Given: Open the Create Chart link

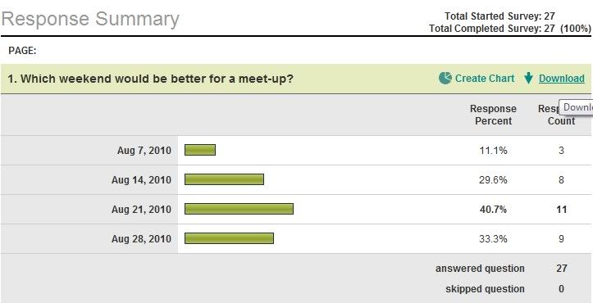Looking at the screenshot, I should pos(485,78).
